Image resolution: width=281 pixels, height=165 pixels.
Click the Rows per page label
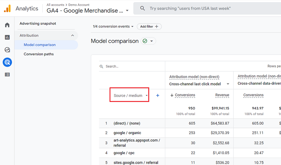tap(274, 66)
